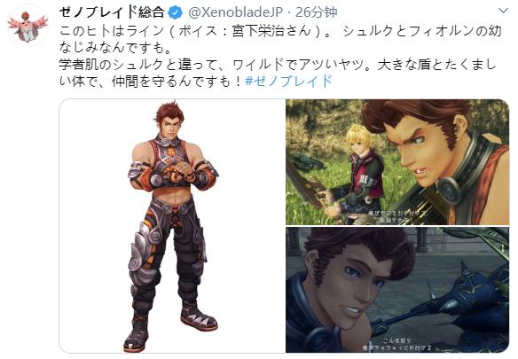Viewport: 518px width, 359px height.
Task: Click the ゼノブレイド総合 account name
Action: [x=112, y=12]
